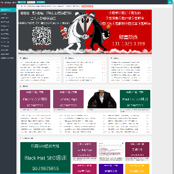Open the blue-purple card in the bottom row
Viewport: 174px width, 174px height.
click(111, 169)
